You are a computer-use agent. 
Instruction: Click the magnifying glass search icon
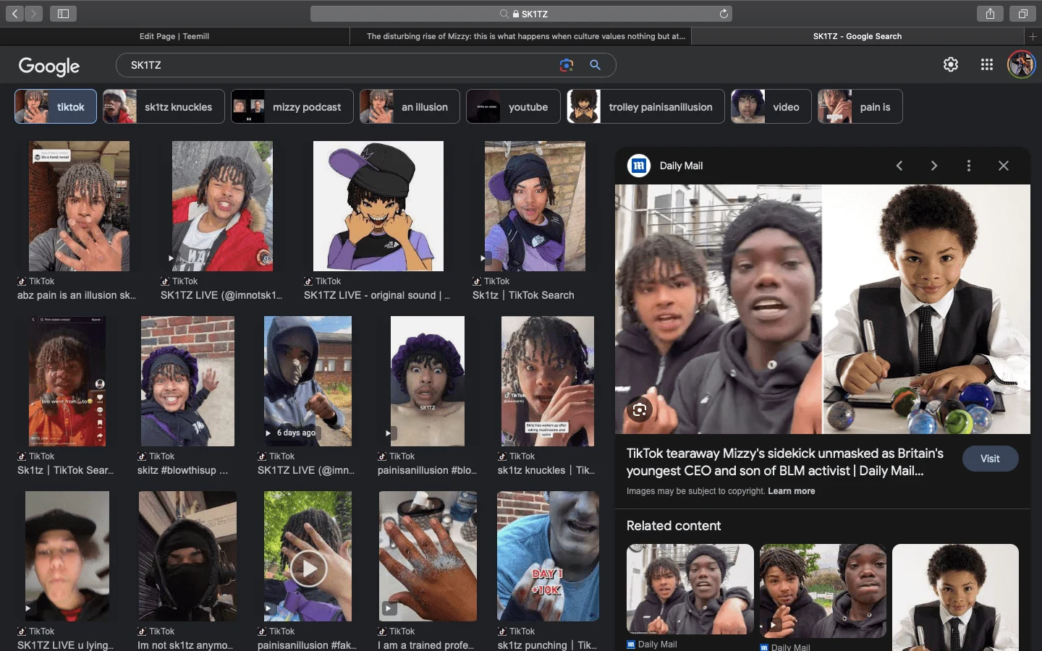pos(595,65)
